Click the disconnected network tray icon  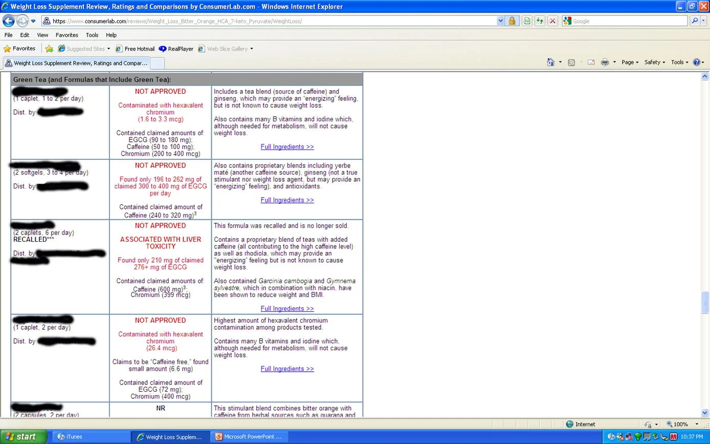click(628, 437)
